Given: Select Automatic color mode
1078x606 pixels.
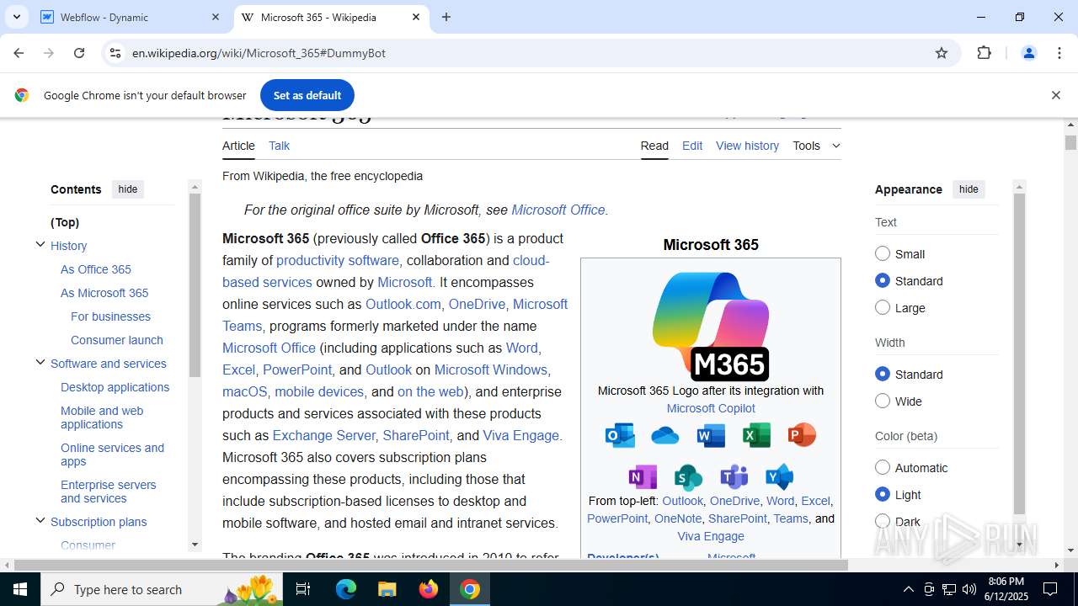Looking at the screenshot, I should pos(883,467).
